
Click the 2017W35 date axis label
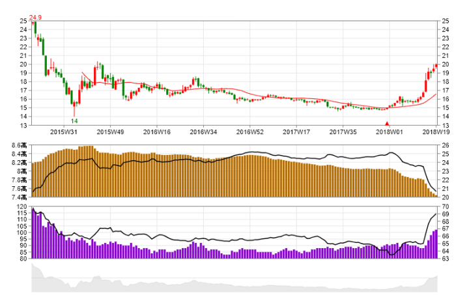[343, 132]
